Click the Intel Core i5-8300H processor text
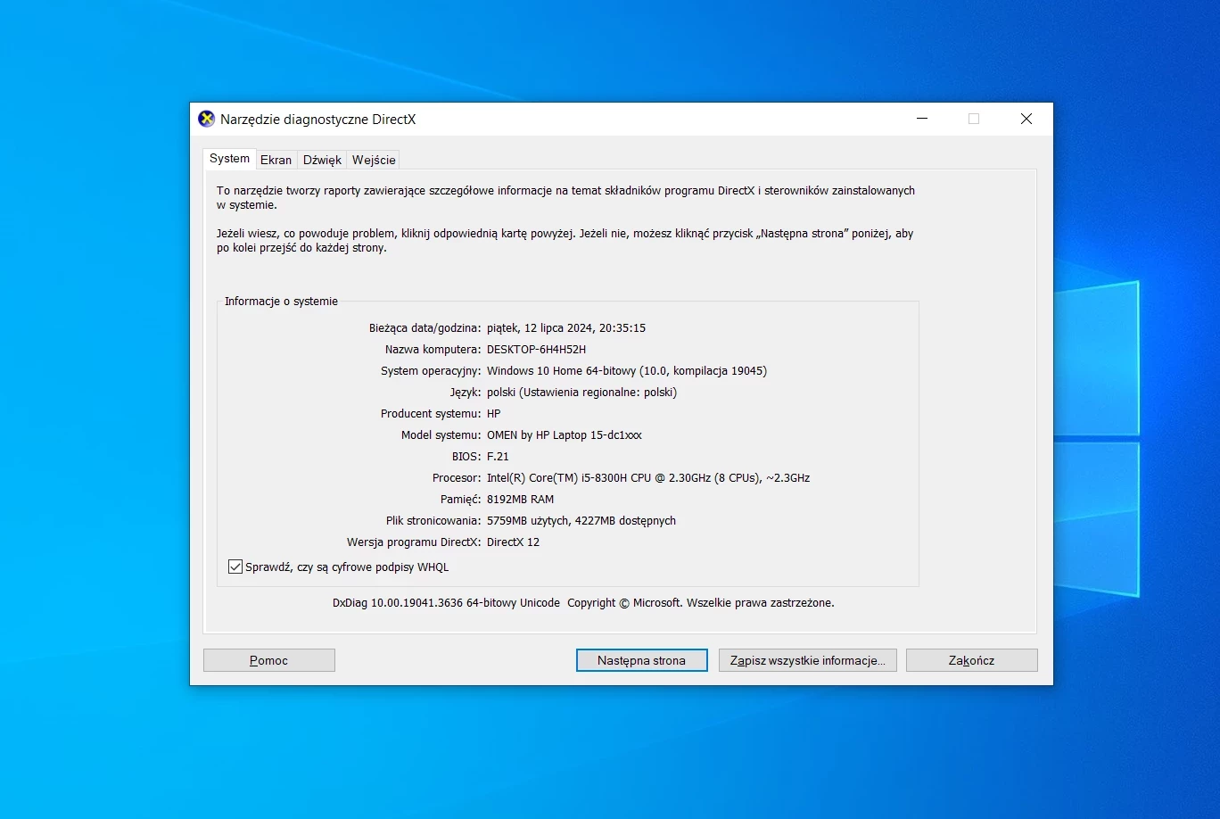Screen dimensions: 1220x819 [648, 477]
